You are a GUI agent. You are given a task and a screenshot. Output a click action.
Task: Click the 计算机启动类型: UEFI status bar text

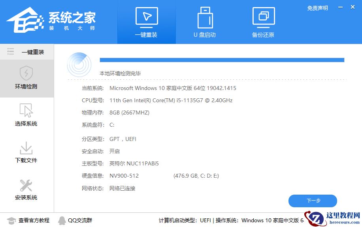185,220
